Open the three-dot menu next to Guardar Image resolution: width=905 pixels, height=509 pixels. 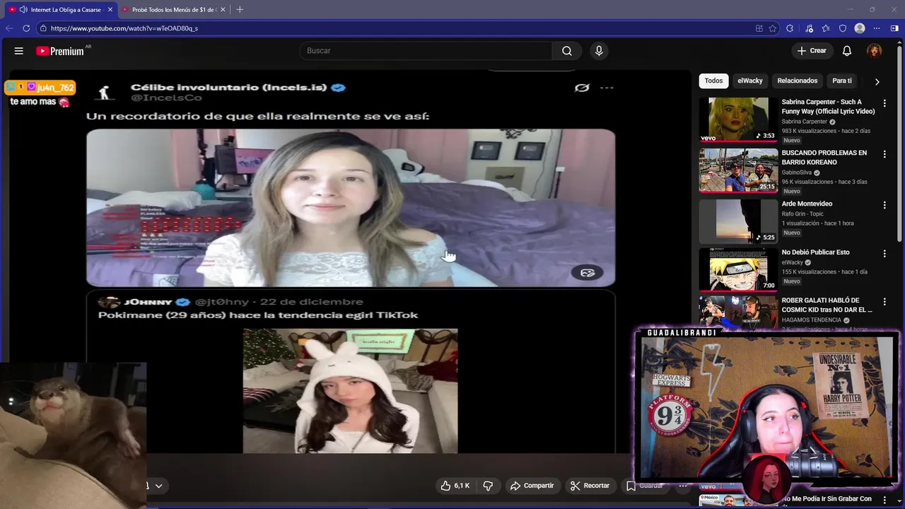tap(683, 486)
